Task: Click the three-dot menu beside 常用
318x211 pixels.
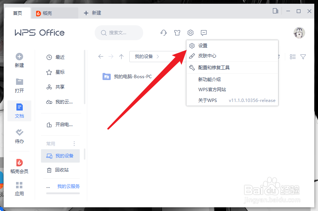Action: point(74,144)
